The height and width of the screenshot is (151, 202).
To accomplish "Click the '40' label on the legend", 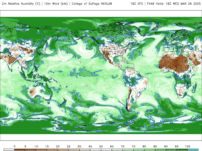I will click(90, 146).
